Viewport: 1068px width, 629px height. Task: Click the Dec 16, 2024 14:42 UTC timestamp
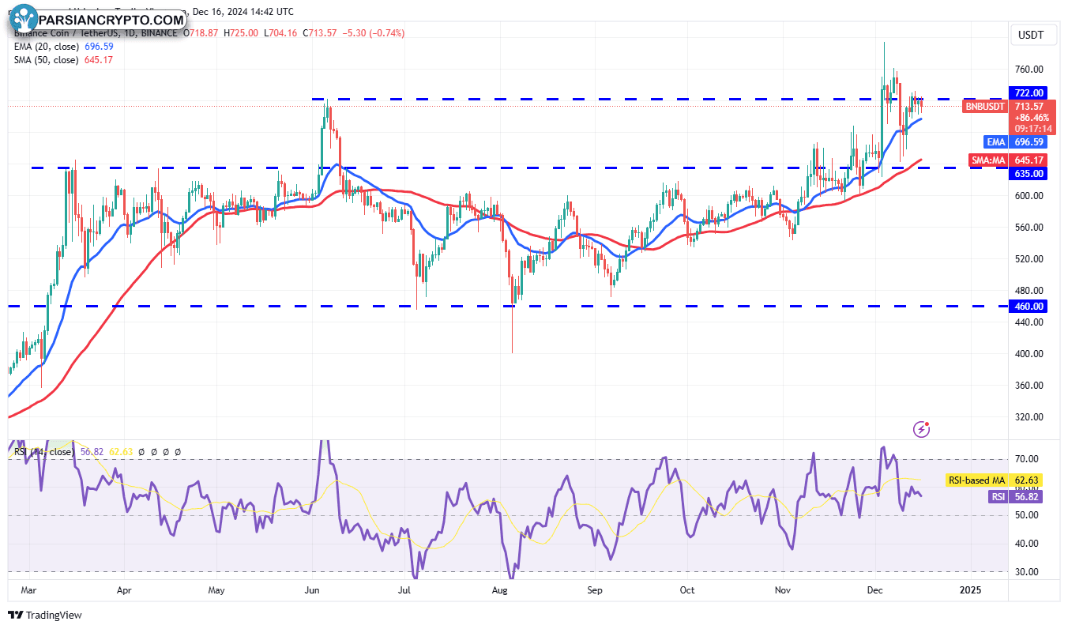(243, 12)
